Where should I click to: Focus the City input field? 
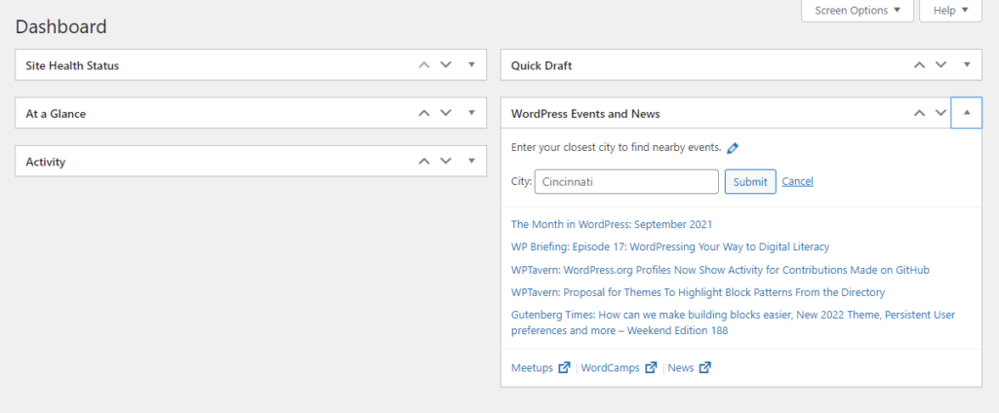click(x=626, y=181)
